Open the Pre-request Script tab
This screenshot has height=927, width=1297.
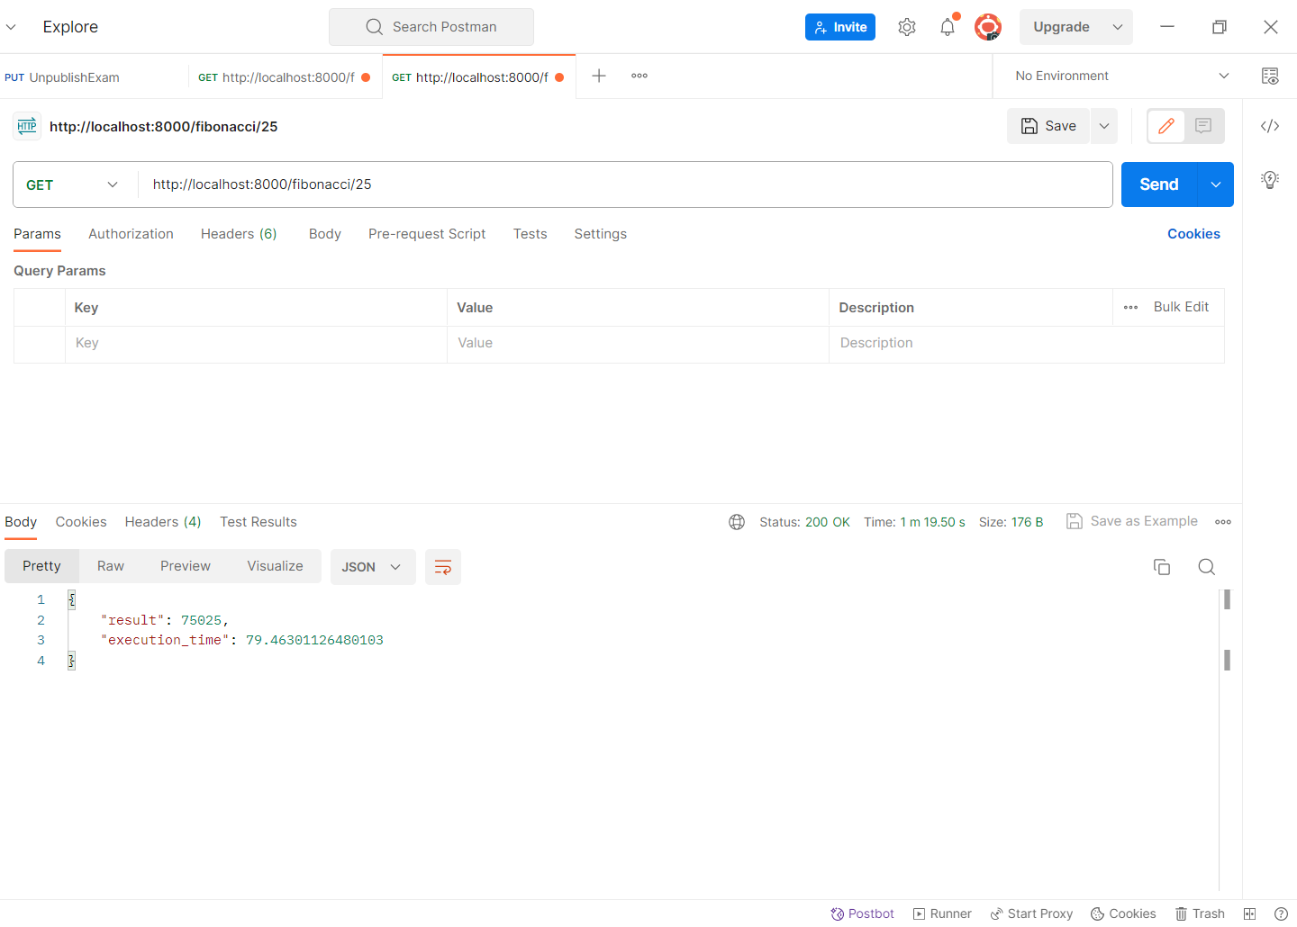[x=427, y=234]
